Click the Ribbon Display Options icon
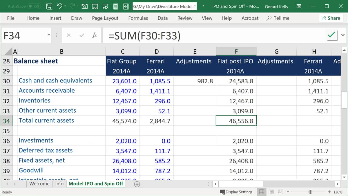348x196 pixels. [299, 6]
